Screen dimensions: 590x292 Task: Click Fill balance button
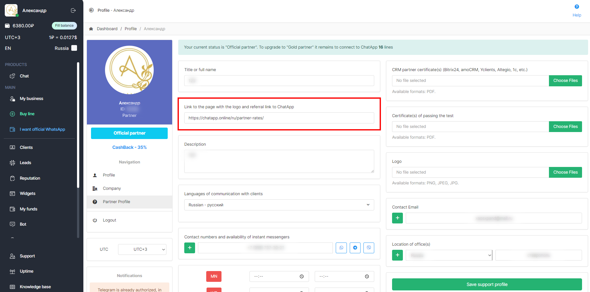[x=64, y=26]
